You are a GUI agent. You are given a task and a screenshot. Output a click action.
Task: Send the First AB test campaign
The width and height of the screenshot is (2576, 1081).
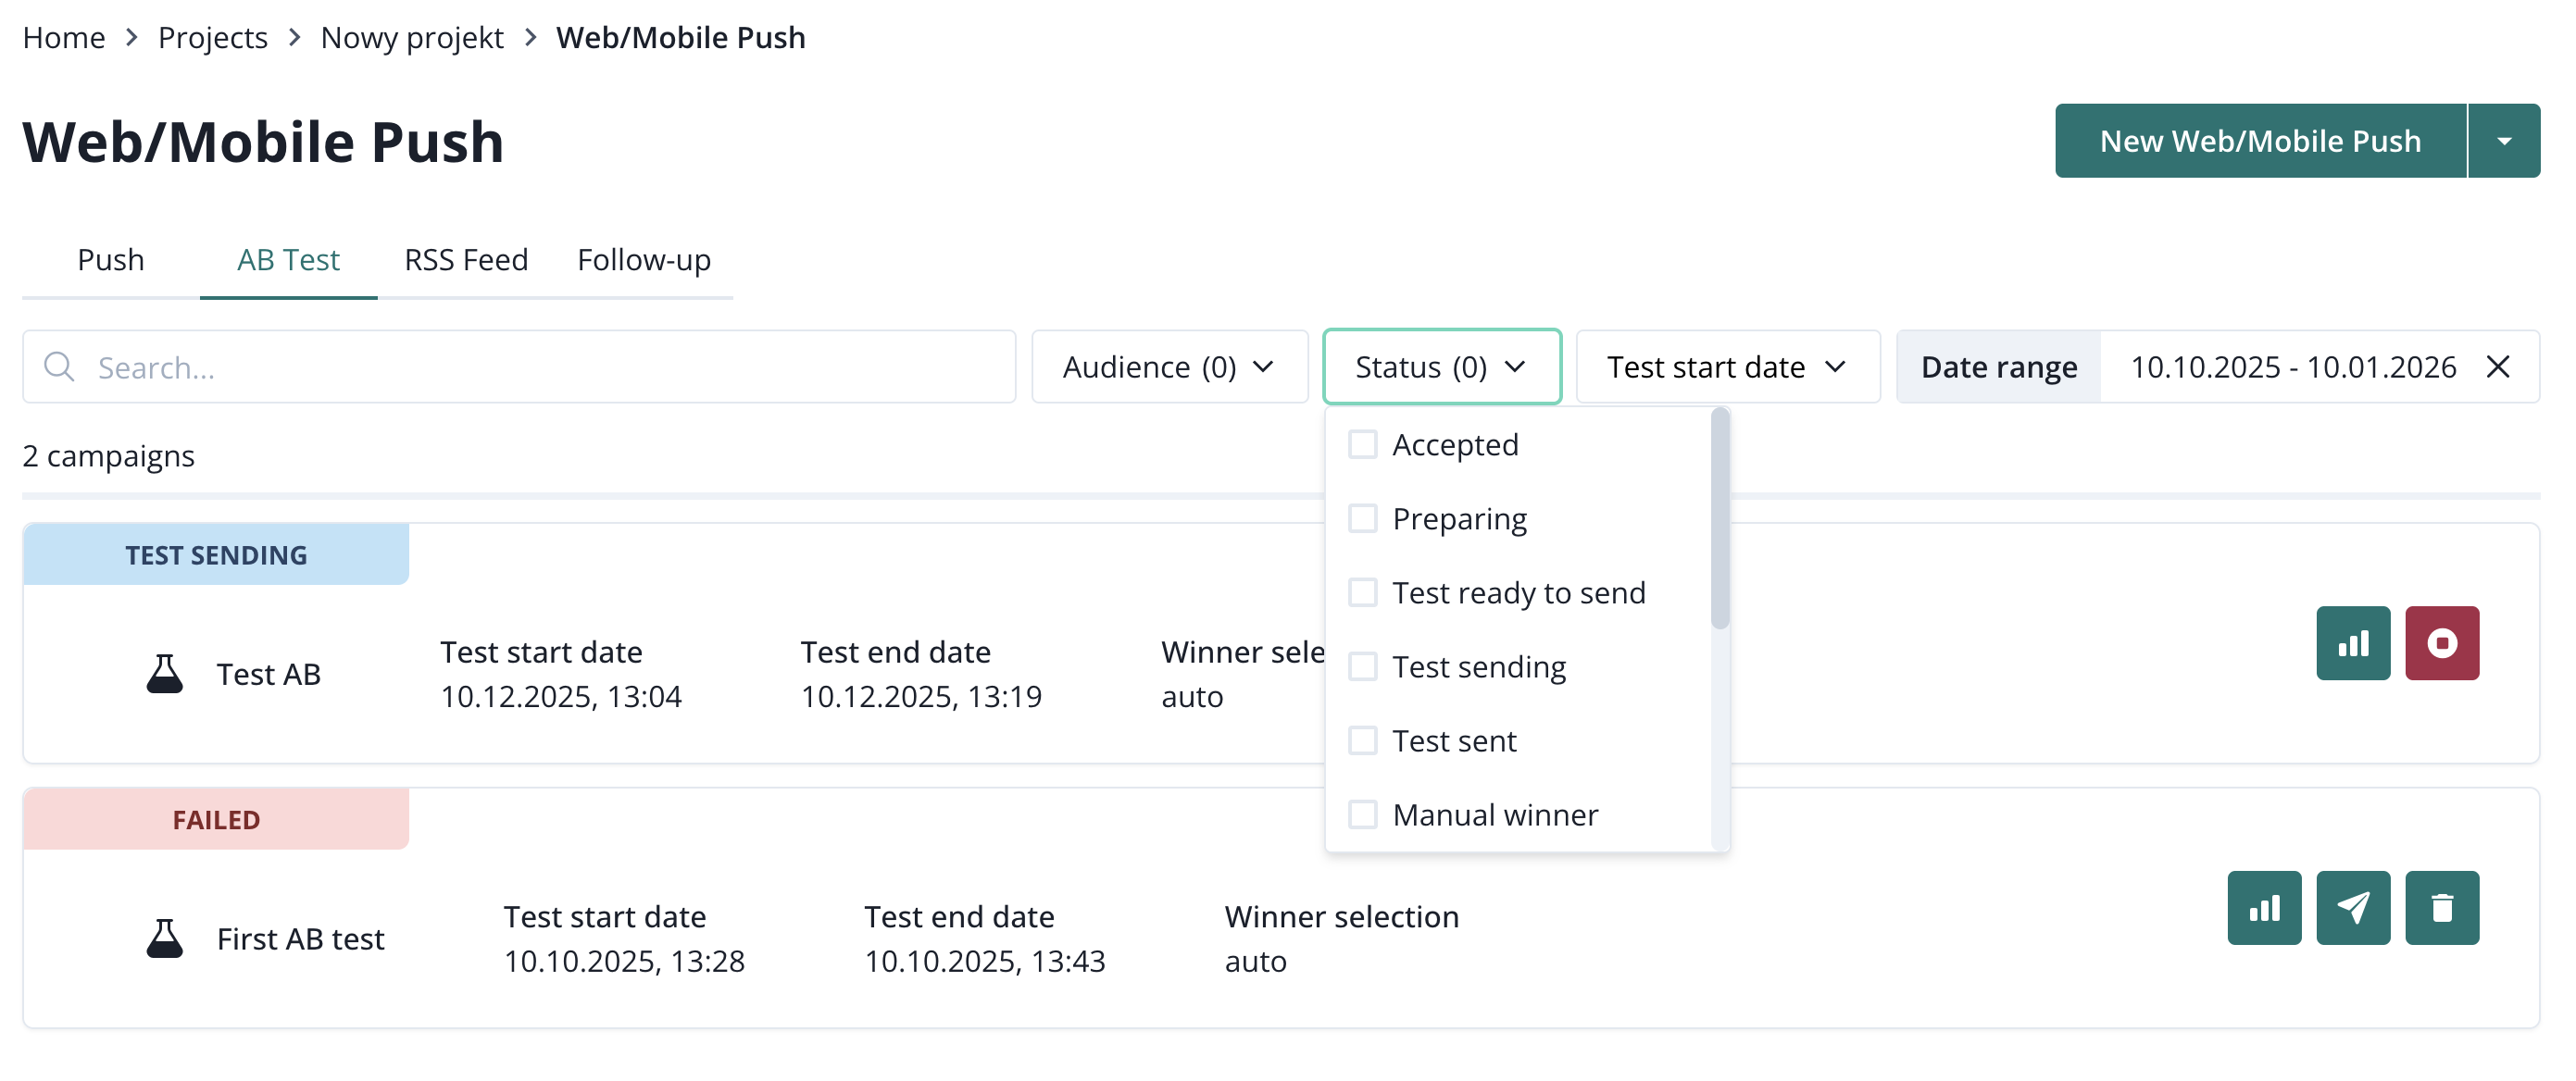[x=2352, y=907]
